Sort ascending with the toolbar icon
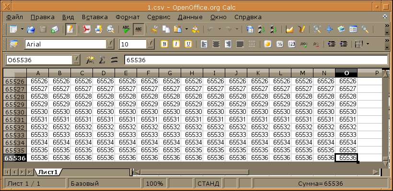 point(261,30)
